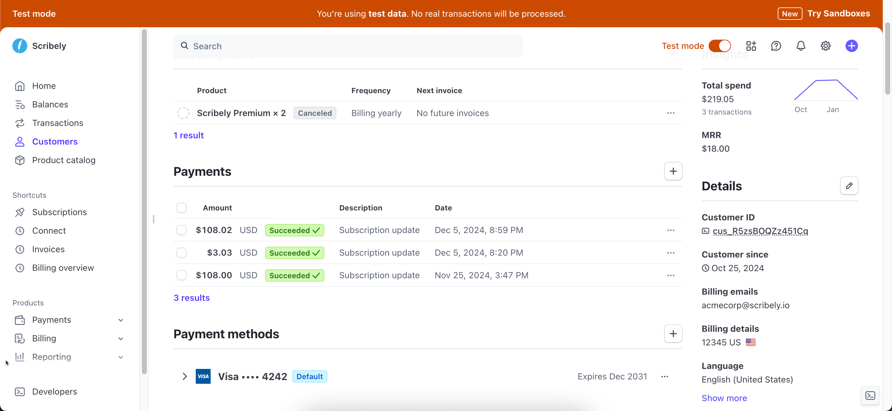
Task: Add a new payment with plus button
Action: (673, 171)
